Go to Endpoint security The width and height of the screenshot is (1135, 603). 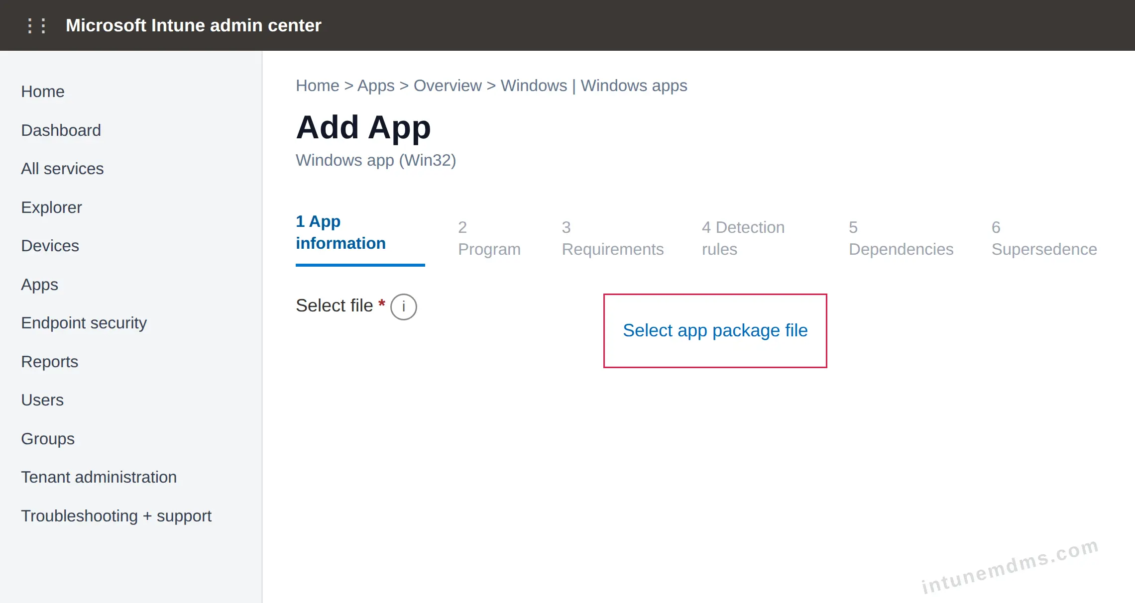84,323
